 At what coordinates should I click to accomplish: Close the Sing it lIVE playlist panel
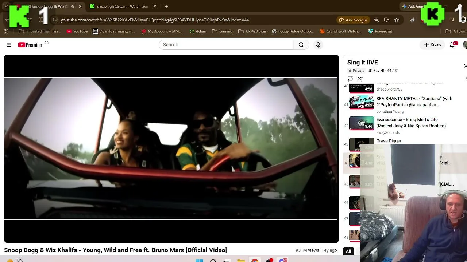point(465,66)
